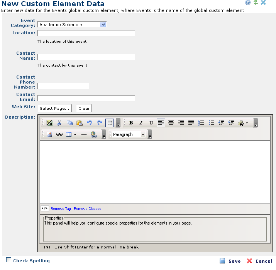Undo the last edit in editor
276x270 pixels.
coord(90,123)
